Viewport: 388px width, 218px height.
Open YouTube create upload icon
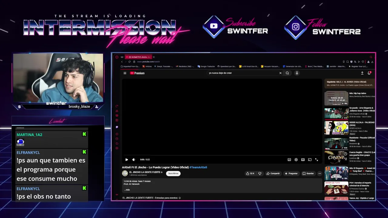[362, 73]
